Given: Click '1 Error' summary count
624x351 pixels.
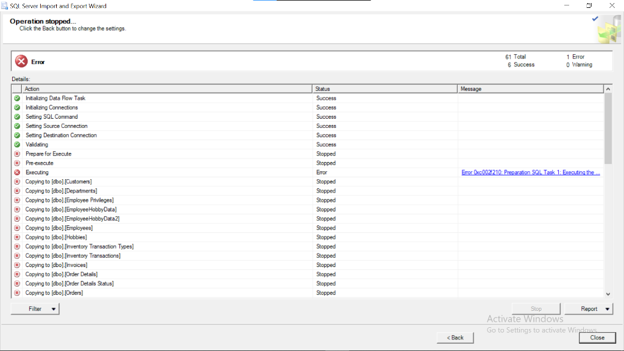Looking at the screenshot, I should tap(575, 57).
